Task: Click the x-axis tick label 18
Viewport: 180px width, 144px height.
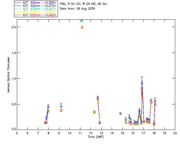Action: tap(154, 133)
